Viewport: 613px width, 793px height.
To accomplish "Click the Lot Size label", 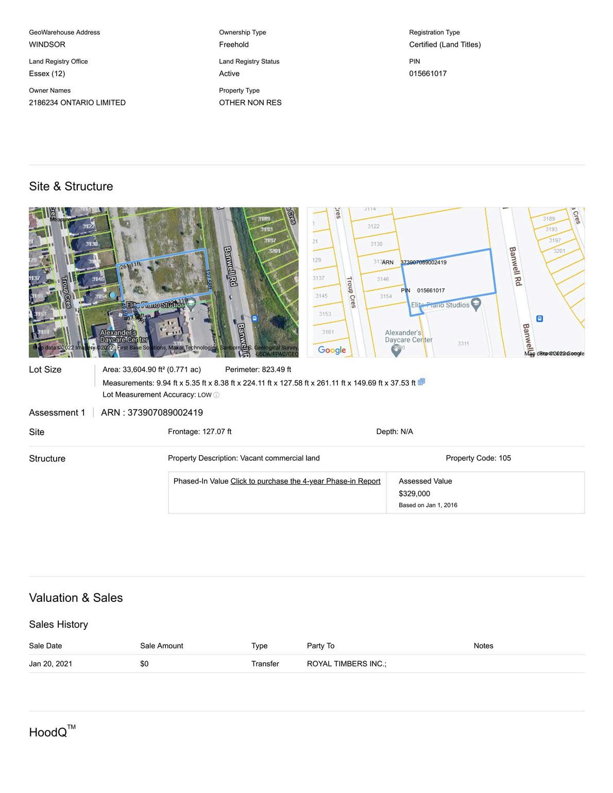I will tap(45, 370).
